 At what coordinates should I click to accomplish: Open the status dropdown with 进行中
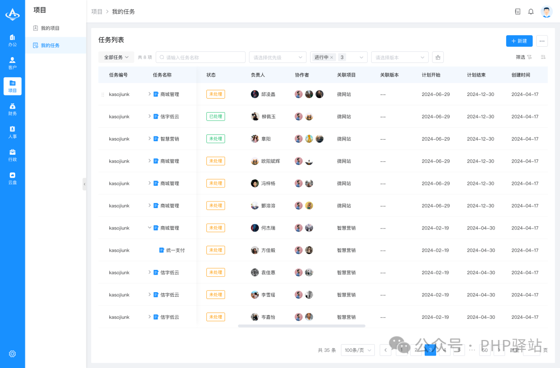point(339,57)
